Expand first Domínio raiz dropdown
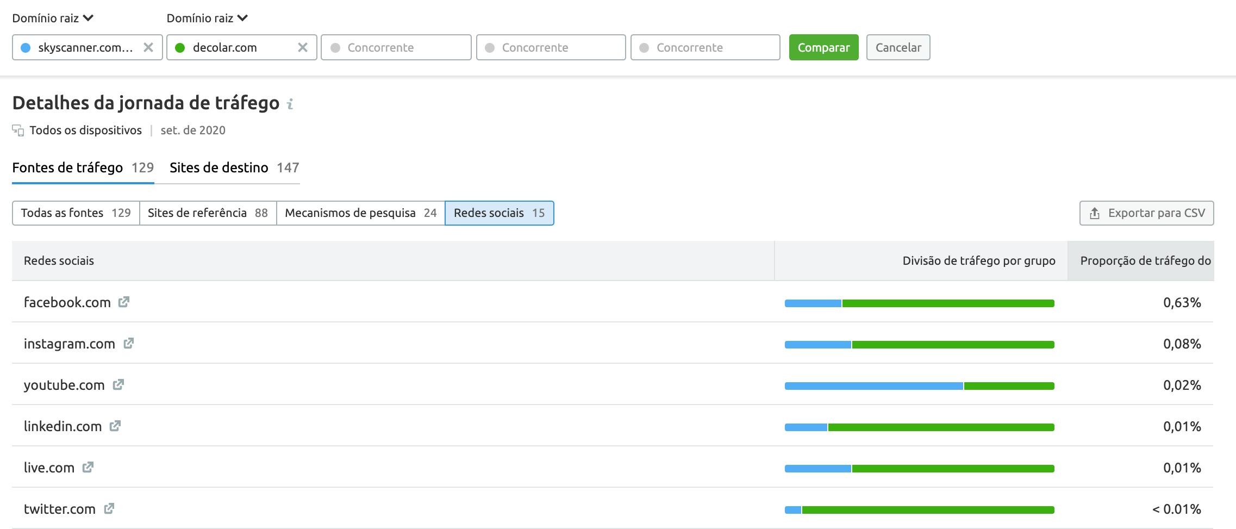 pyautogui.click(x=53, y=18)
